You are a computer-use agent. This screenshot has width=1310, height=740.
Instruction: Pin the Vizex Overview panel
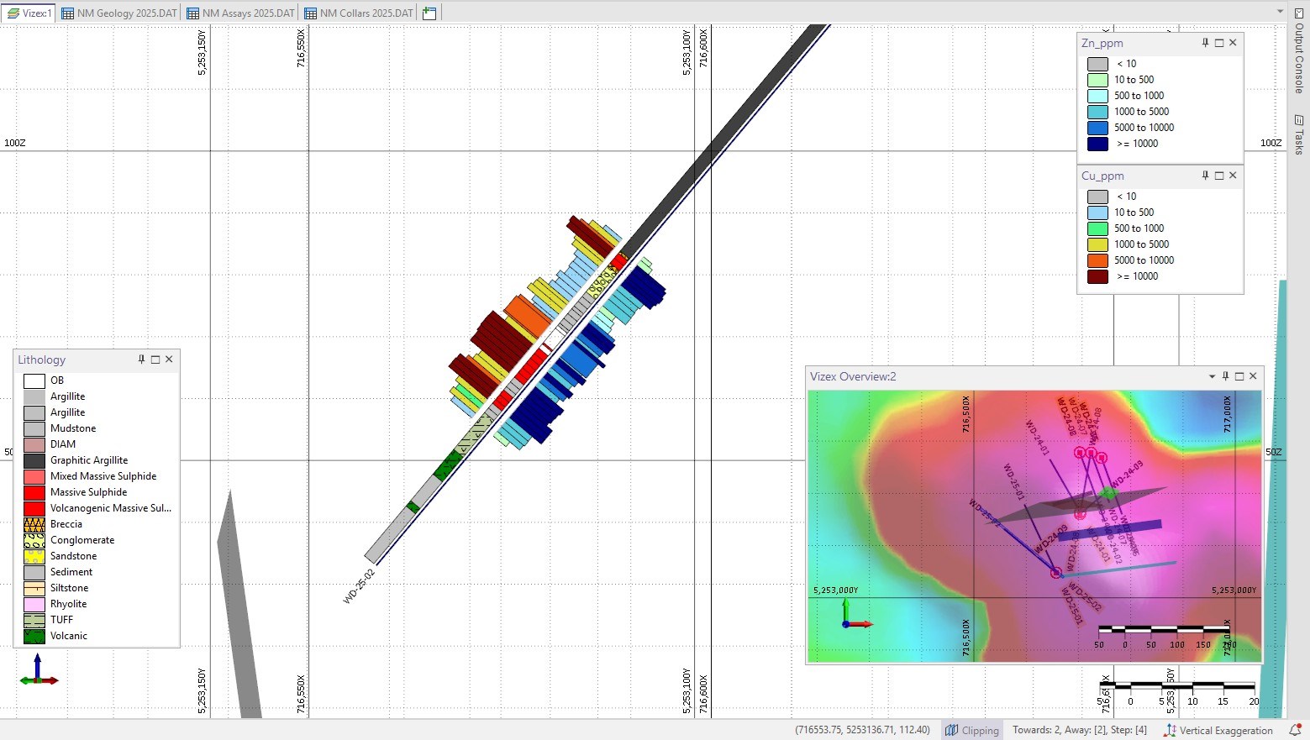1225,376
